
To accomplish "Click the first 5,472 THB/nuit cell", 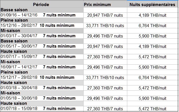I will click(152, 57).
